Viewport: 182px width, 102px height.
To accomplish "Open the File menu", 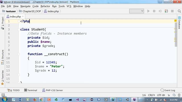I will (x=3, y=6).
